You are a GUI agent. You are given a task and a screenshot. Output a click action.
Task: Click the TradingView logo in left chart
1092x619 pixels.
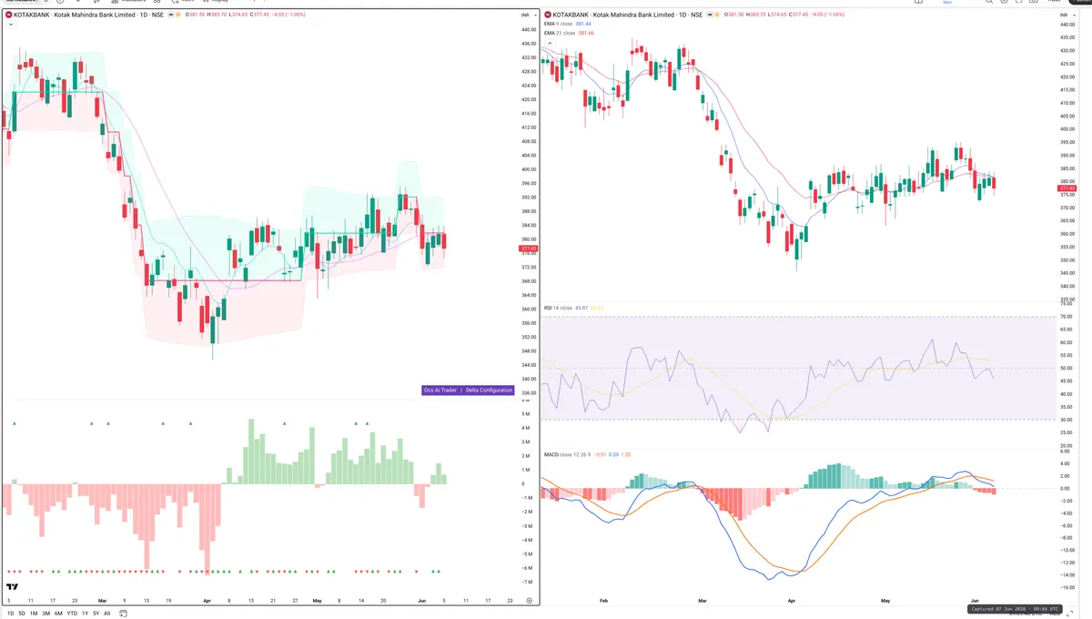pyautogui.click(x=12, y=587)
